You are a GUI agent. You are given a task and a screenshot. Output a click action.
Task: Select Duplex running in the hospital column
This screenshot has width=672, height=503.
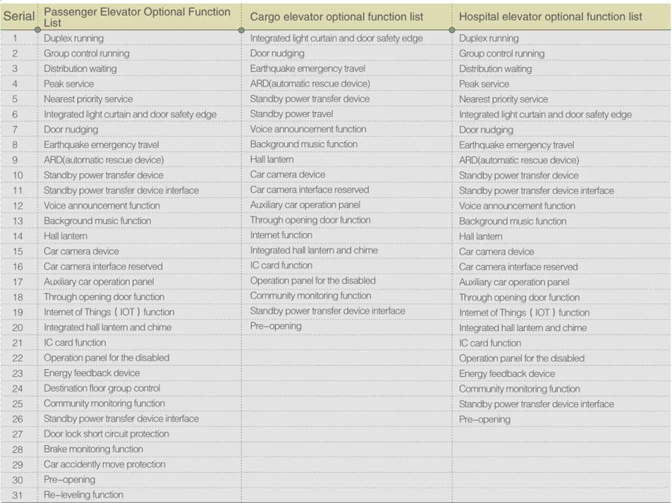click(x=488, y=38)
